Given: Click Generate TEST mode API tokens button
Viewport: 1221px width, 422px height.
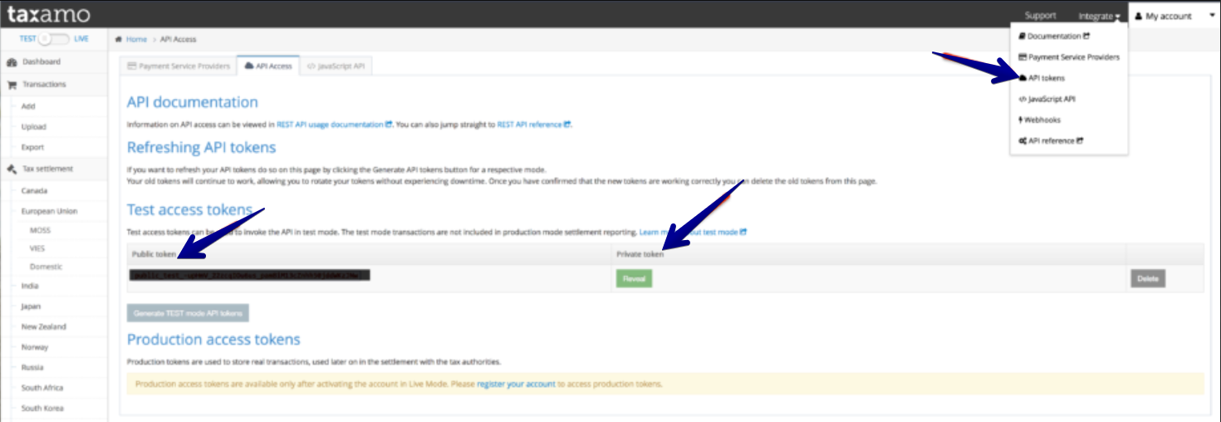Looking at the screenshot, I should point(188,313).
